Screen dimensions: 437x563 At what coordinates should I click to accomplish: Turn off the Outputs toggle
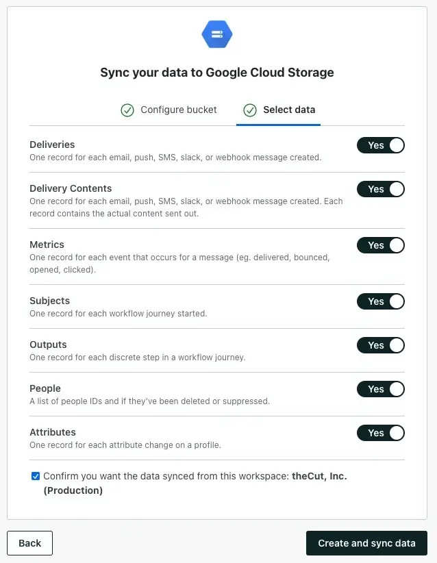381,345
